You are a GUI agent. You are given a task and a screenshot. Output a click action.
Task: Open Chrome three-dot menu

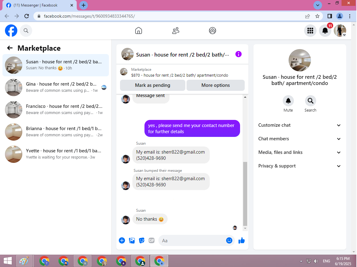coord(350,16)
